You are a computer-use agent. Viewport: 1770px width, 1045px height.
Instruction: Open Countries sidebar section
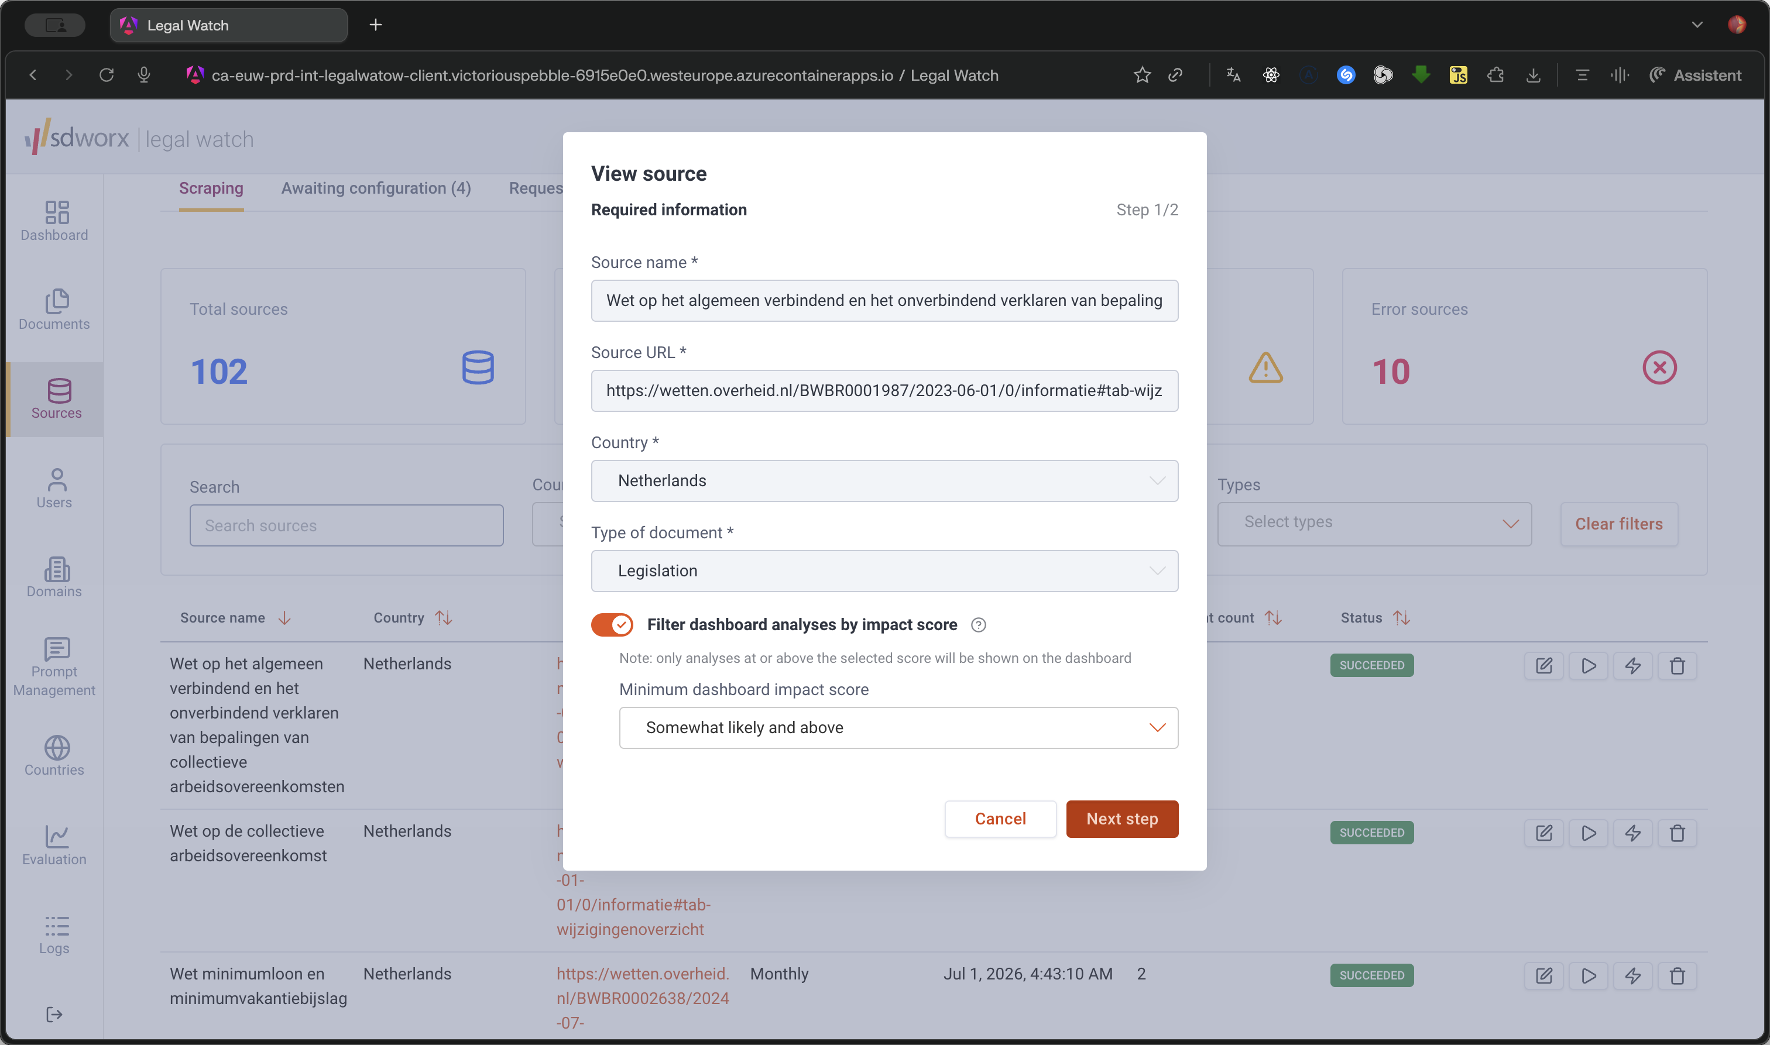click(x=54, y=757)
